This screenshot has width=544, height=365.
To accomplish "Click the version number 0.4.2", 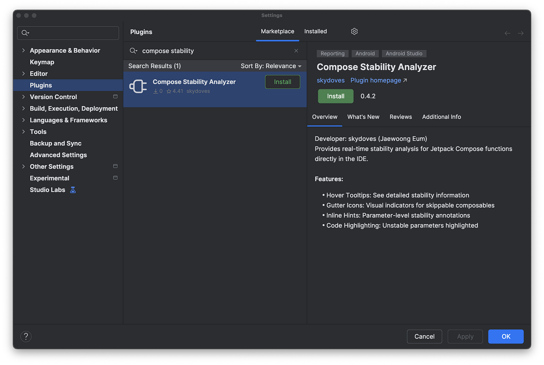I will coord(368,96).
